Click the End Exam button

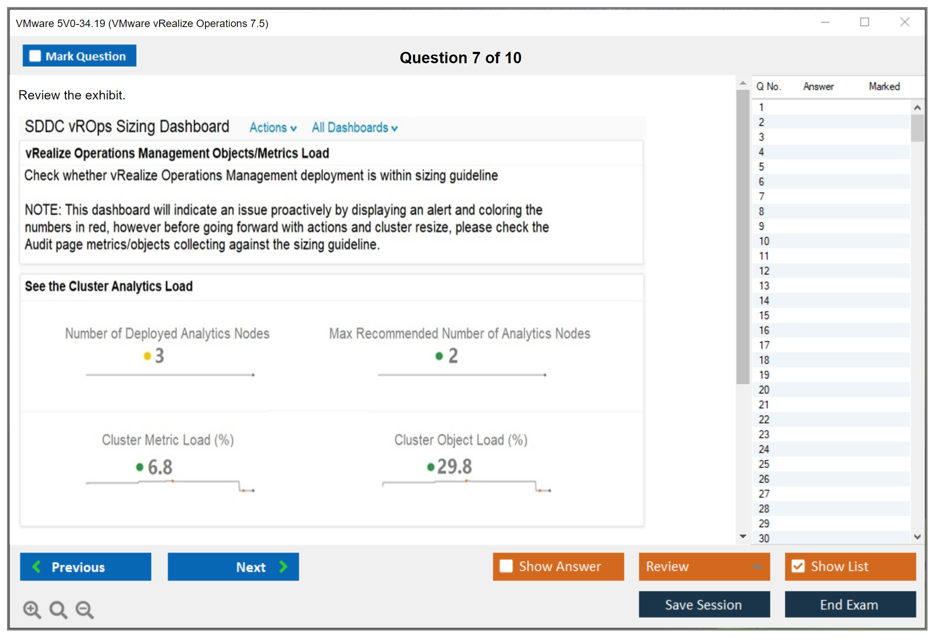(x=849, y=605)
